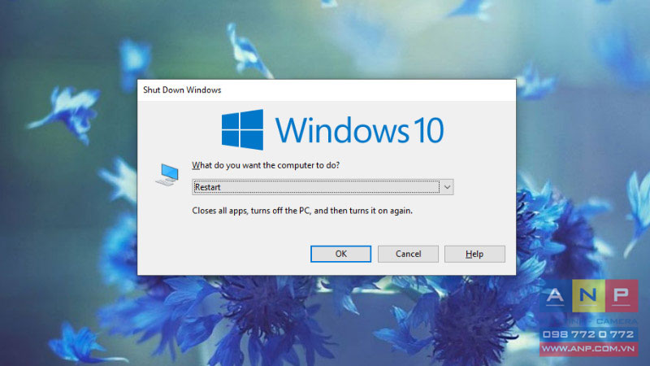Click "What do you want the computer to do?" label
Viewport: 650px width, 366px height.
click(266, 165)
